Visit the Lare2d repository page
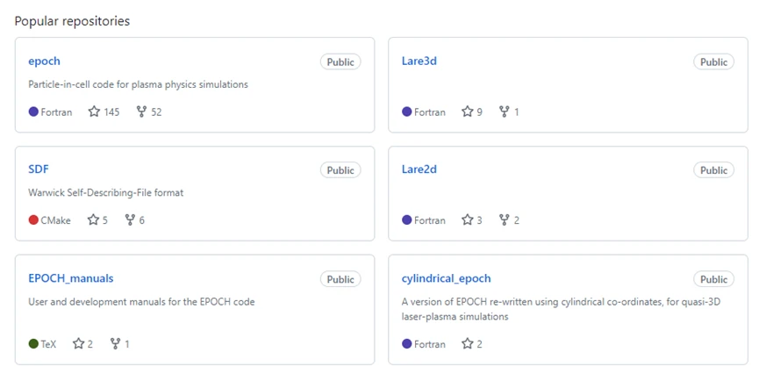The width and height of the screenshot is (759, 374). (419, 169)
